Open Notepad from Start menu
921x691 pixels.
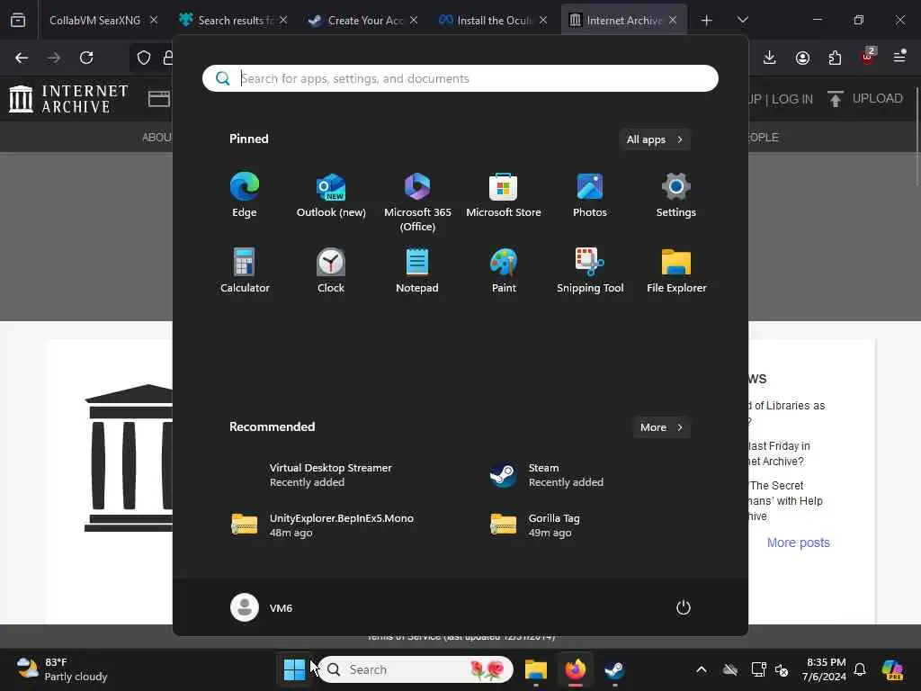[x=417, y=271]
